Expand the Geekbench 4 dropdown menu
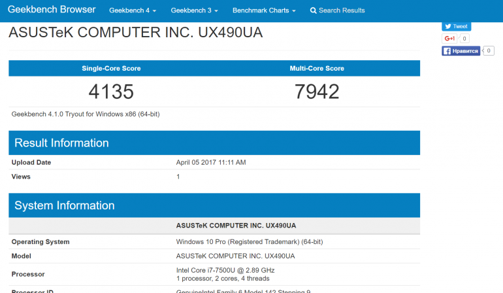This screenshot has height=293, width=503. coord(133,10)
